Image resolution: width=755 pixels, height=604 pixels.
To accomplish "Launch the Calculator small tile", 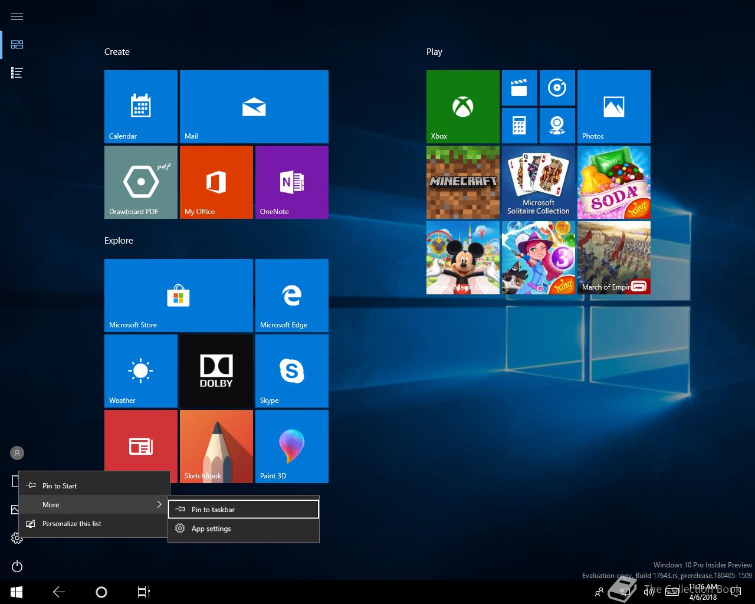I will [x=520, y=126].
